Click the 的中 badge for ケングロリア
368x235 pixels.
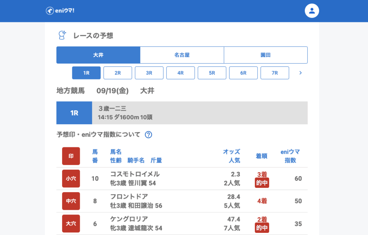(x=262, y=227)
